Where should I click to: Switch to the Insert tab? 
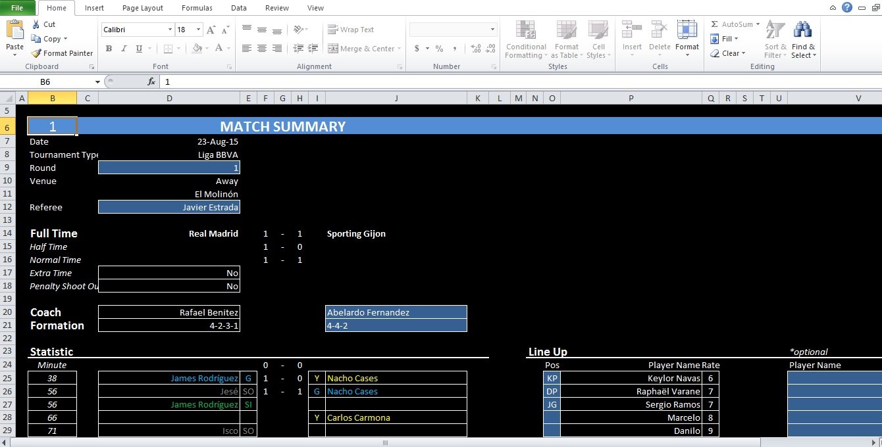pos(94,8)
